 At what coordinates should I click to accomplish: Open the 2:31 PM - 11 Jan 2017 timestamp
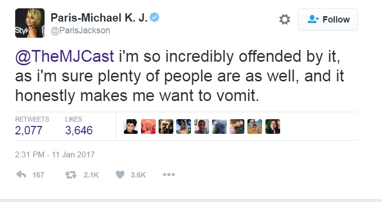point(55,154)
